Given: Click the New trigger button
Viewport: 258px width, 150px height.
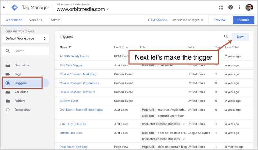Looking at the screenshot, I should 240,37.
